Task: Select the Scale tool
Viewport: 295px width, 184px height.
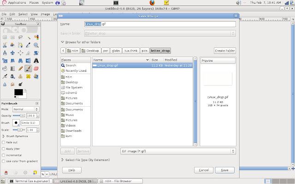Action: [5, 61]
